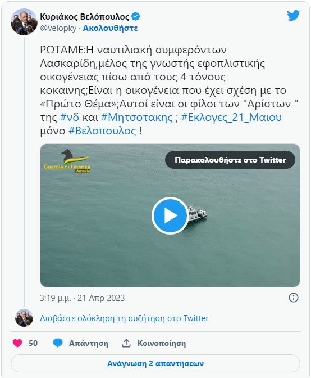Click the Κυριάκος Βελόπουλος display name

(x=85, y=17)
